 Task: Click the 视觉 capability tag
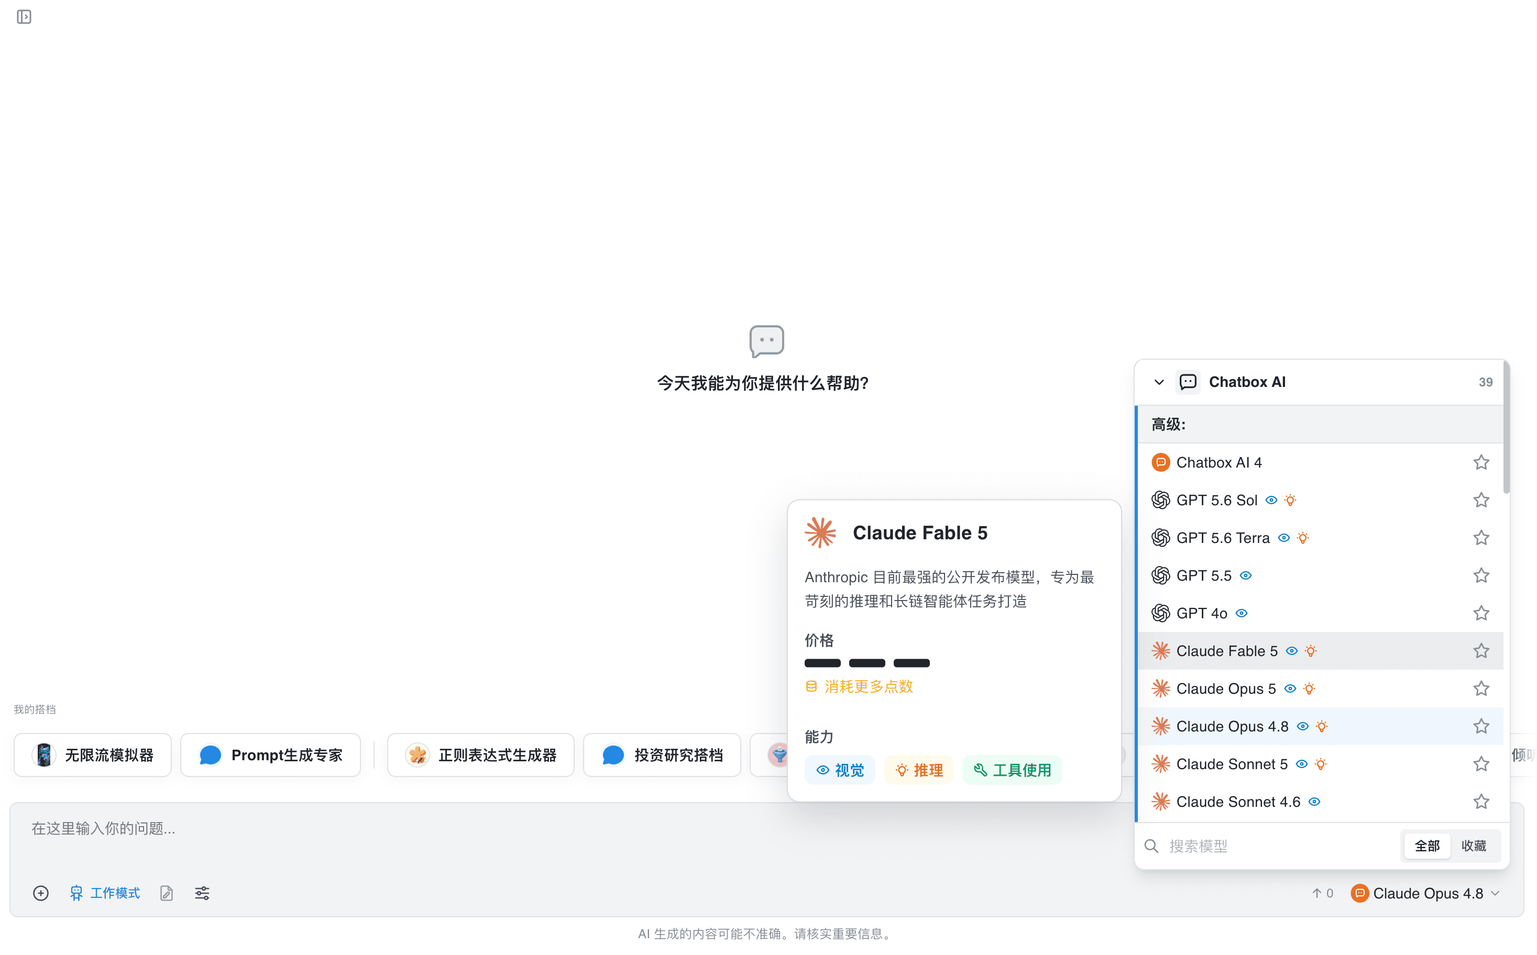pyautogui.click(x=840, y=770)
